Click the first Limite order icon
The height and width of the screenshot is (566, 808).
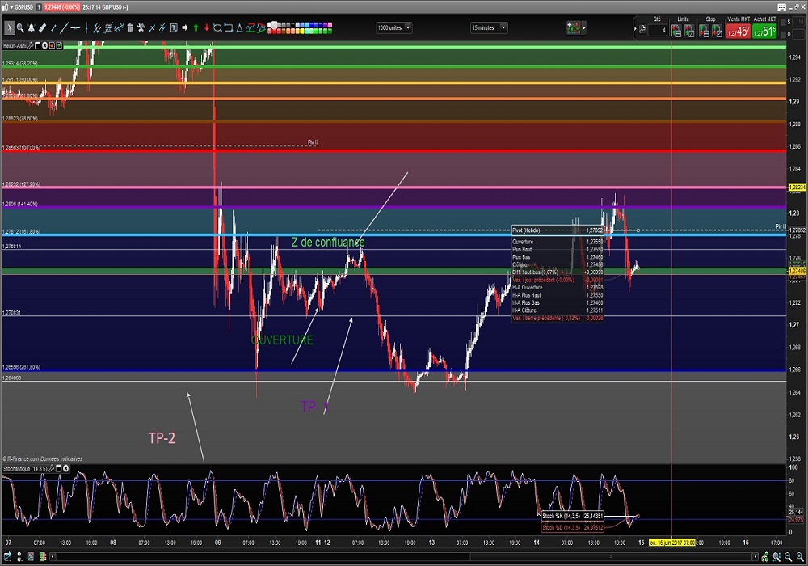676,30
